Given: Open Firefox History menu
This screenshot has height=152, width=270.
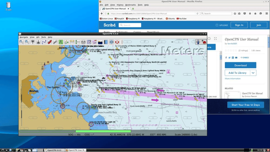Looking at the screenshot, I should pos(120,5).
